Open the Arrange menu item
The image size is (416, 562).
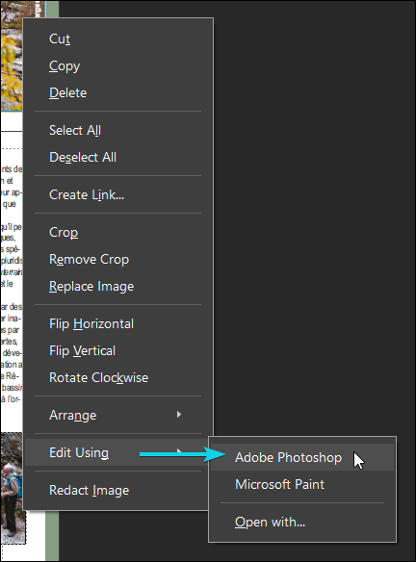pyautogui.click(x=118, y=415)
